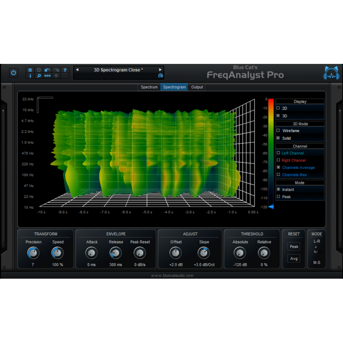The width and height of the screenshot is (343, 343).
Task: Click the Blue Cat logo in the corner
Action: coord(331,72)
